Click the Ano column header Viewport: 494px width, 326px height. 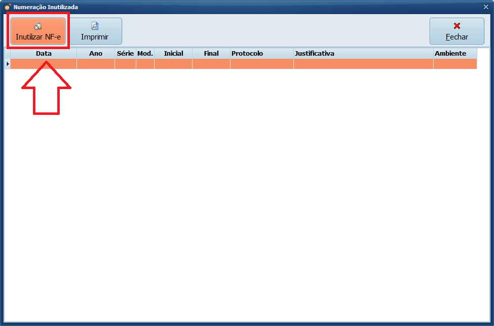95,53
